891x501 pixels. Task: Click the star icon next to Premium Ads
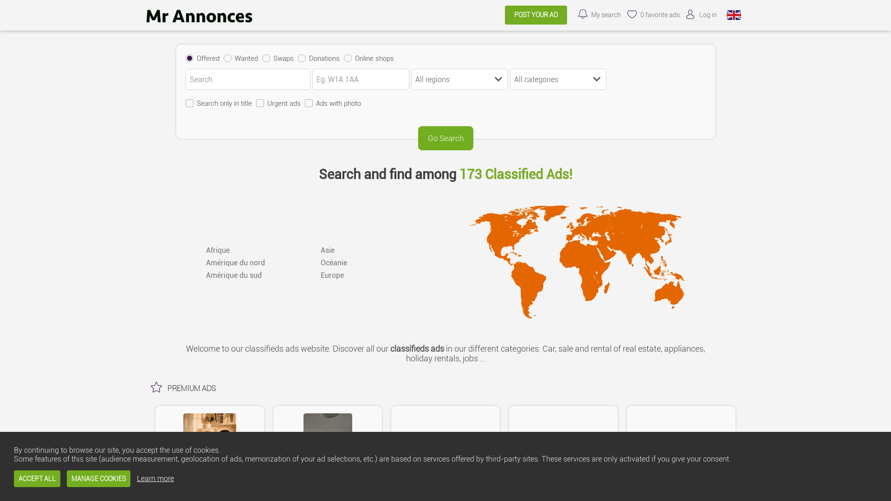156,387
